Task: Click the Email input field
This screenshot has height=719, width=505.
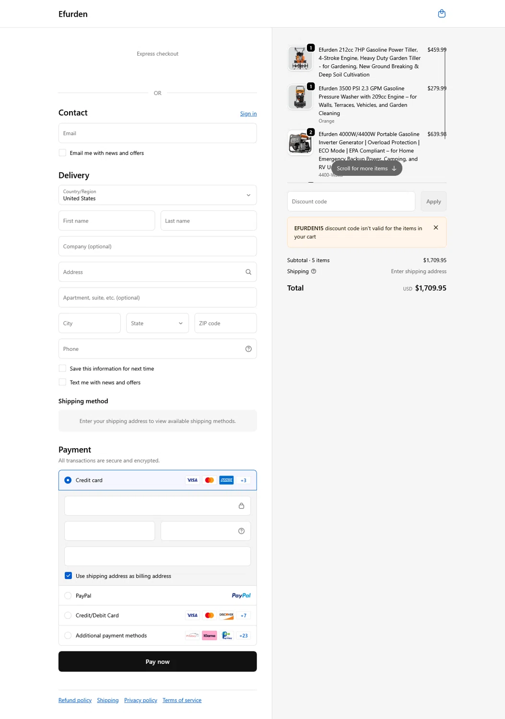Action: [x=157, y=133]
